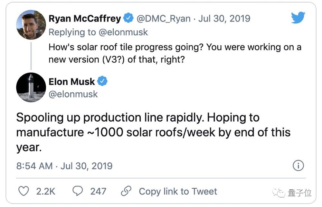The height and width of the screenshot is (207, 322).
Task: Click the Jul 30, 2019 date beside @DMC_Ryan
Action: [224, 19]
